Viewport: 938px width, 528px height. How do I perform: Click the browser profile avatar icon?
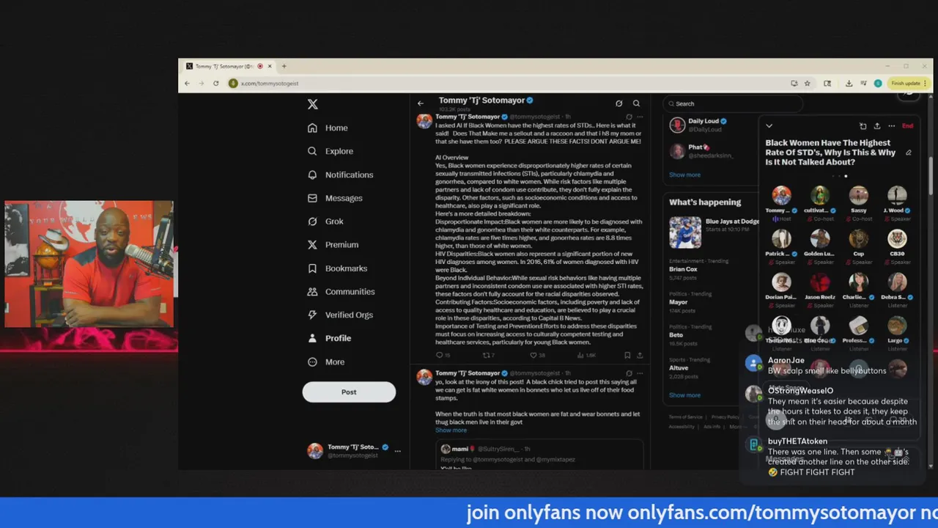click(878, 84)
